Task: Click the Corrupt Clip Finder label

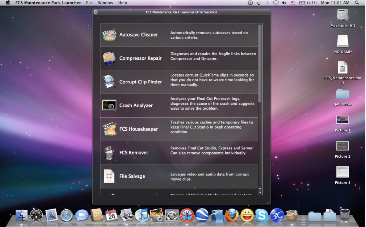Action: [x=140, y=82]
